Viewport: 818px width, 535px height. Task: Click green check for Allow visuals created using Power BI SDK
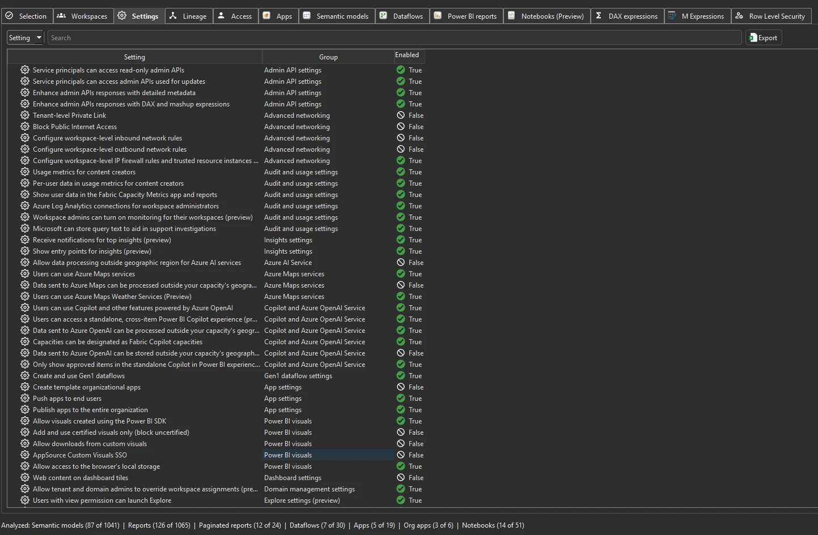click(x=401, y=421)
